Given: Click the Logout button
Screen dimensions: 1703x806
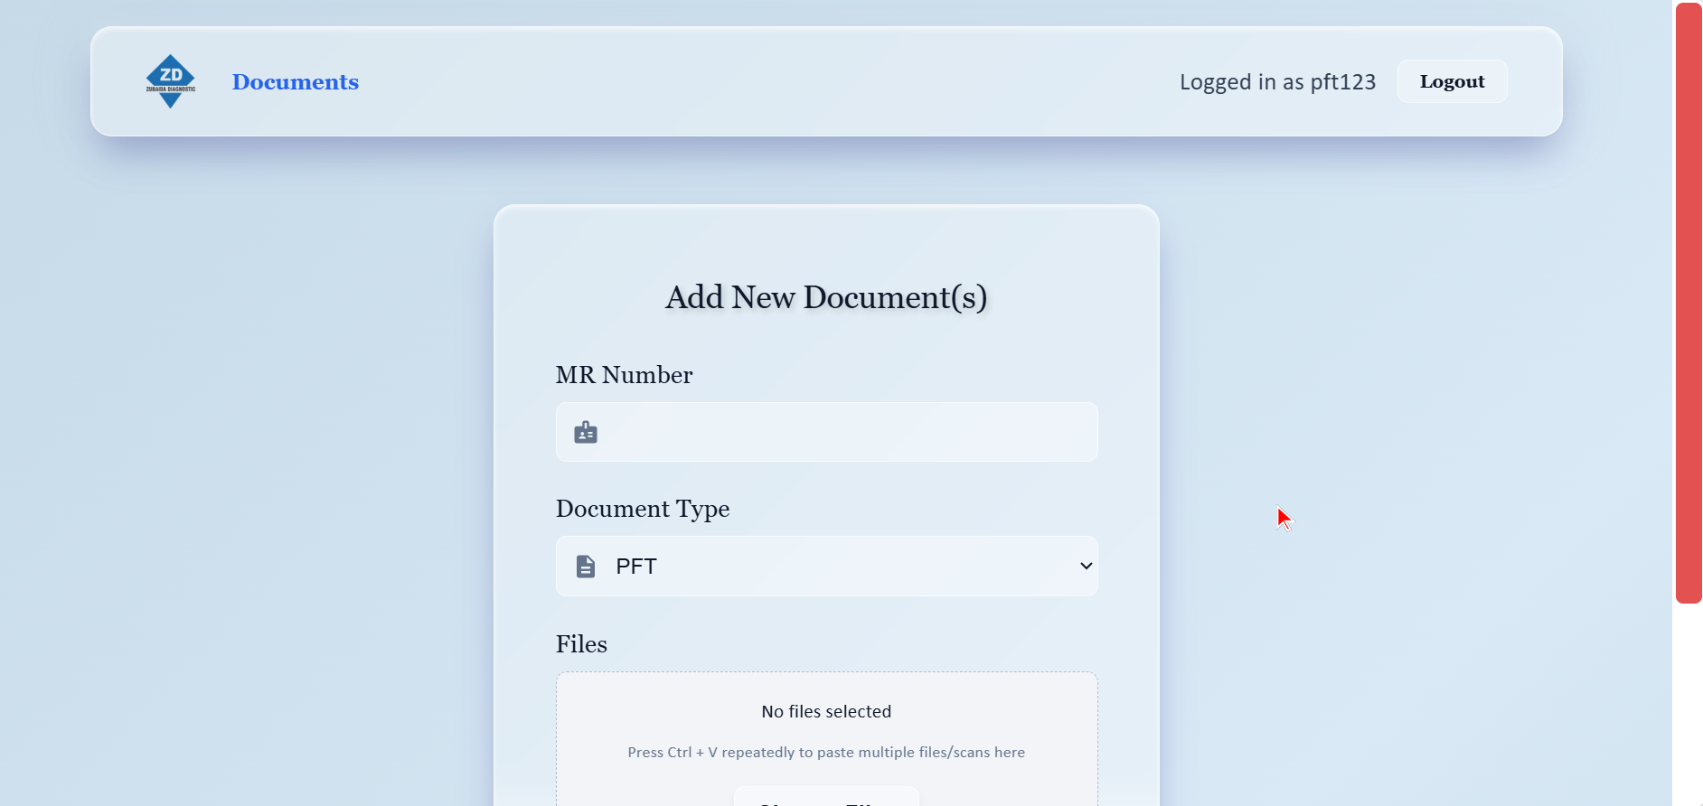Looking at the screenshot, I should click(x=1452, y=81).
